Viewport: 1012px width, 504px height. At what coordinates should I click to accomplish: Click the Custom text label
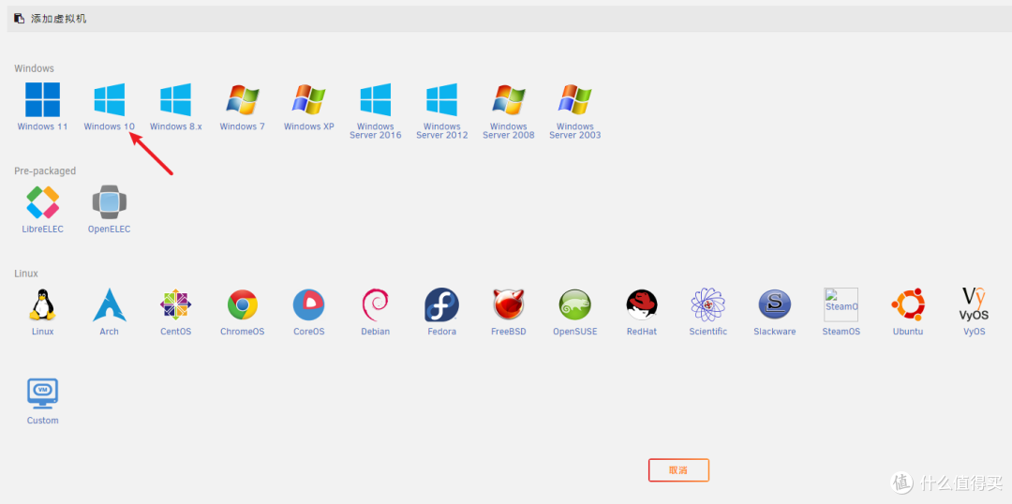click(x=42, y=421)
